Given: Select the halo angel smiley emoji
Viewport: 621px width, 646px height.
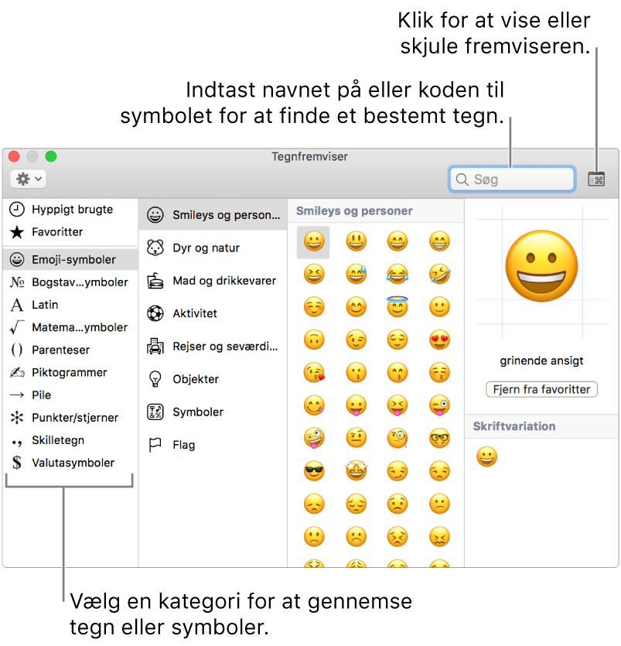Looking at the screenshot, I should (398, 306).
